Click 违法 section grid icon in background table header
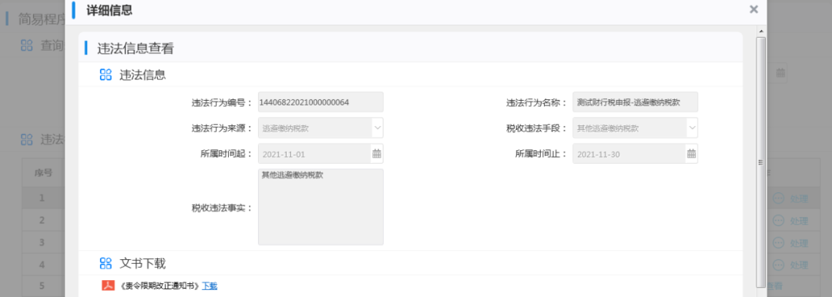This screenshot has width=832, height=297. [x=26, y=139]
